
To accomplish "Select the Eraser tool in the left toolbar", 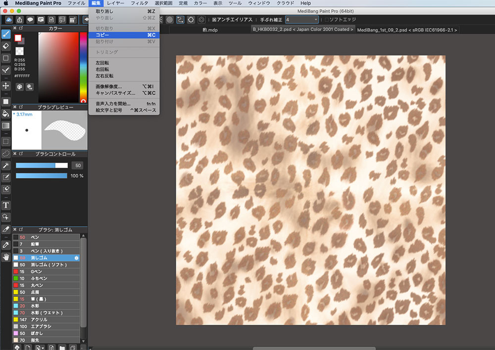I will (x=6, y=46).
